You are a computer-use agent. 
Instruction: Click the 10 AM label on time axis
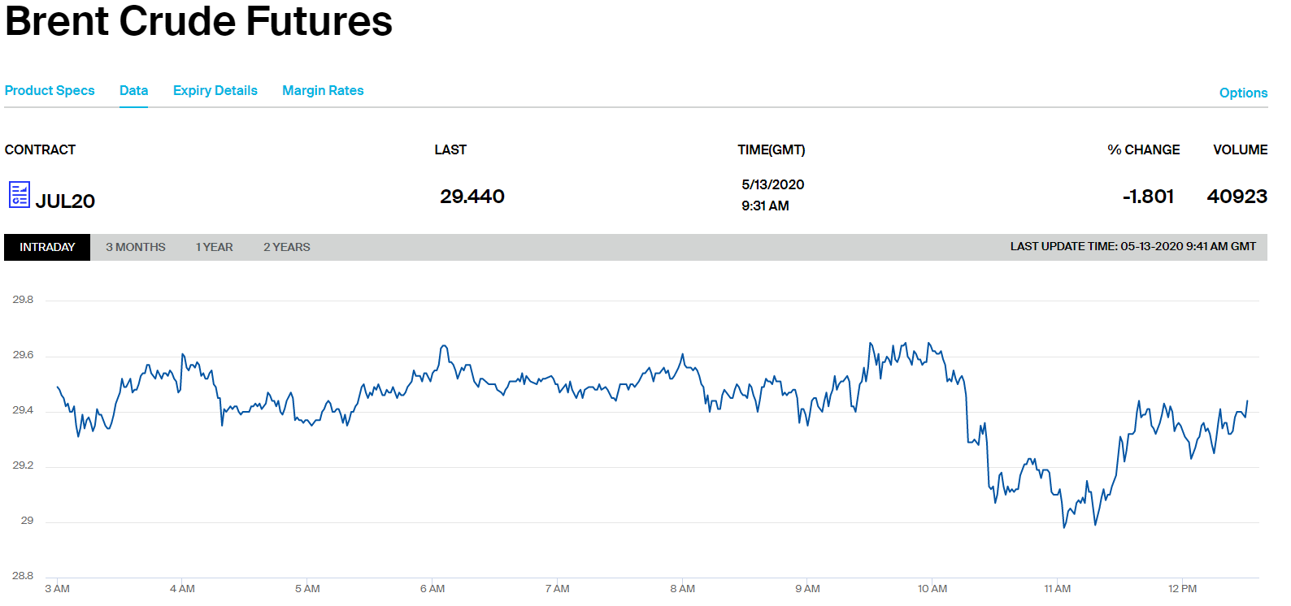coord(932,588)
